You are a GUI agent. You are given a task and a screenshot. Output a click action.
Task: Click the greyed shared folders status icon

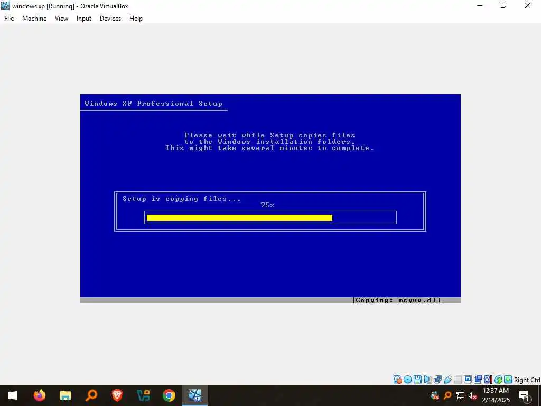(x=458, y=380)
